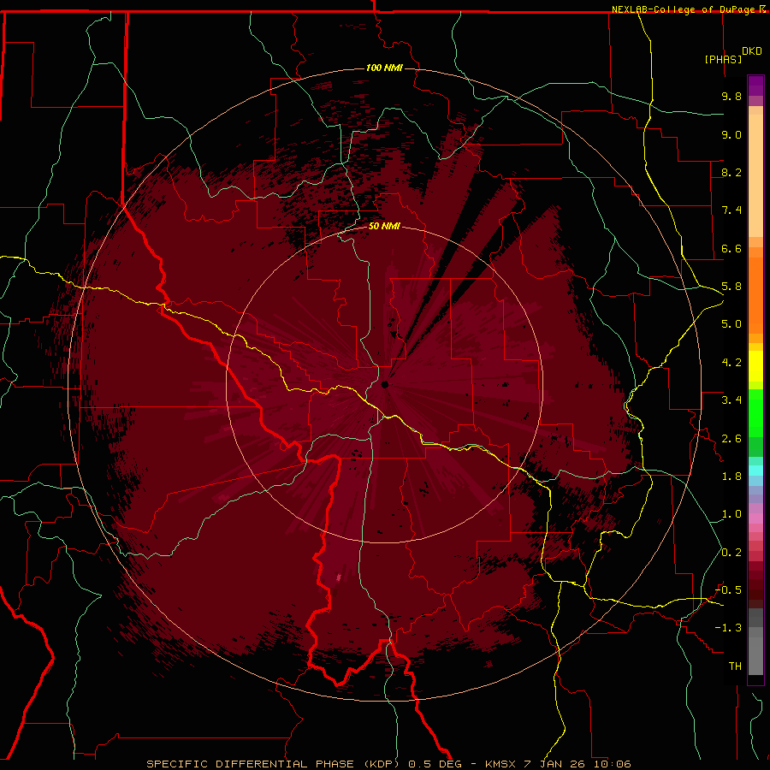Click the 6.6 scale value
This screenshot has width=770, height=770.
[x=731, y=248]
